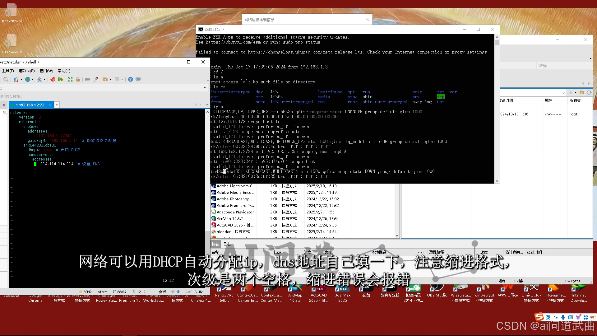
Task: Click the layout grid icon in Xshell toolbar
Action: [117, 79]
